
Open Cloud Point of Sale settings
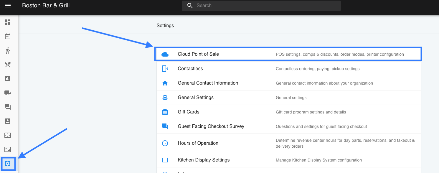point(198,54)
